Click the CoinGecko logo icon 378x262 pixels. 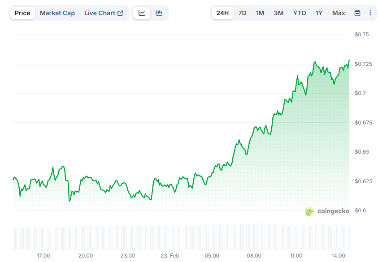(309, 211)
